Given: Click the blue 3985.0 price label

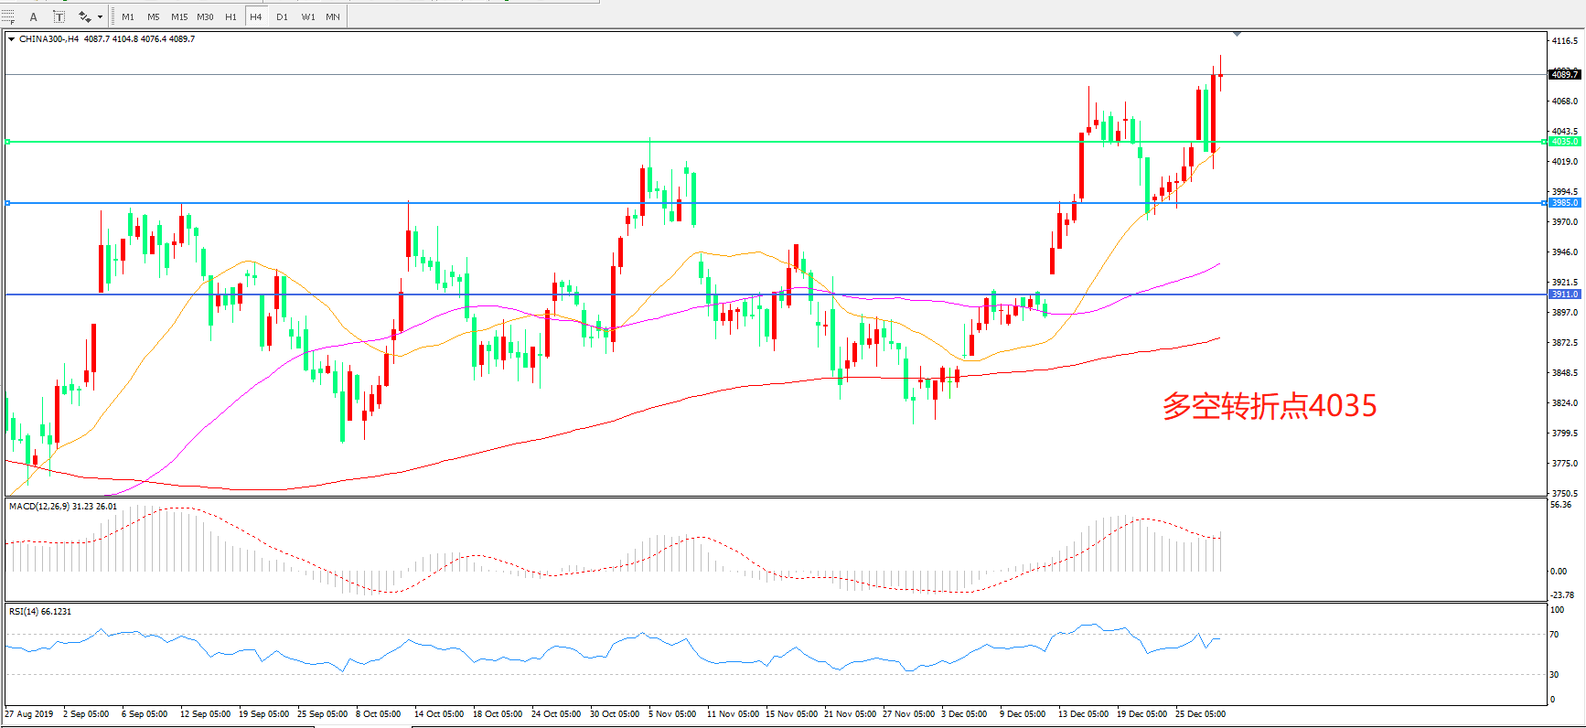Looking at the screenshot, I should point(1565,203).
